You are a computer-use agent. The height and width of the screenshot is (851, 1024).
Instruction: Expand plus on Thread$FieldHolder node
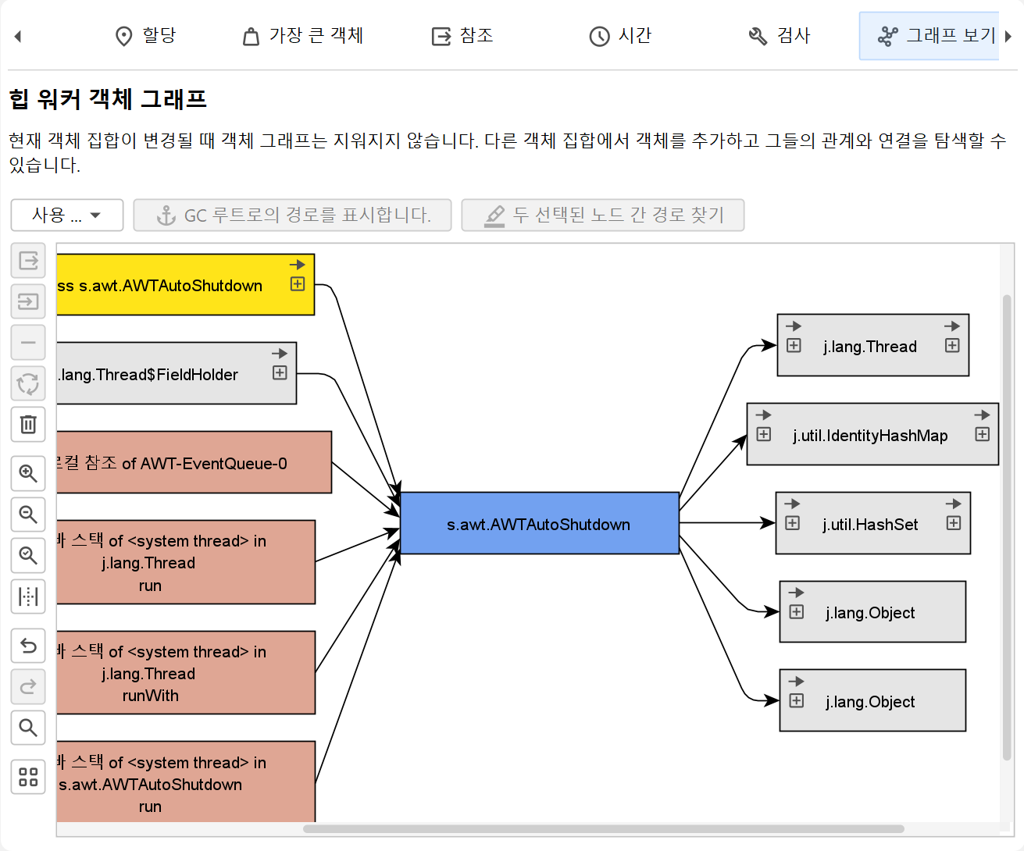click(x=280, y=373)
